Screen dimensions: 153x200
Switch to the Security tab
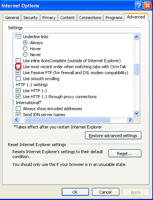31,18
